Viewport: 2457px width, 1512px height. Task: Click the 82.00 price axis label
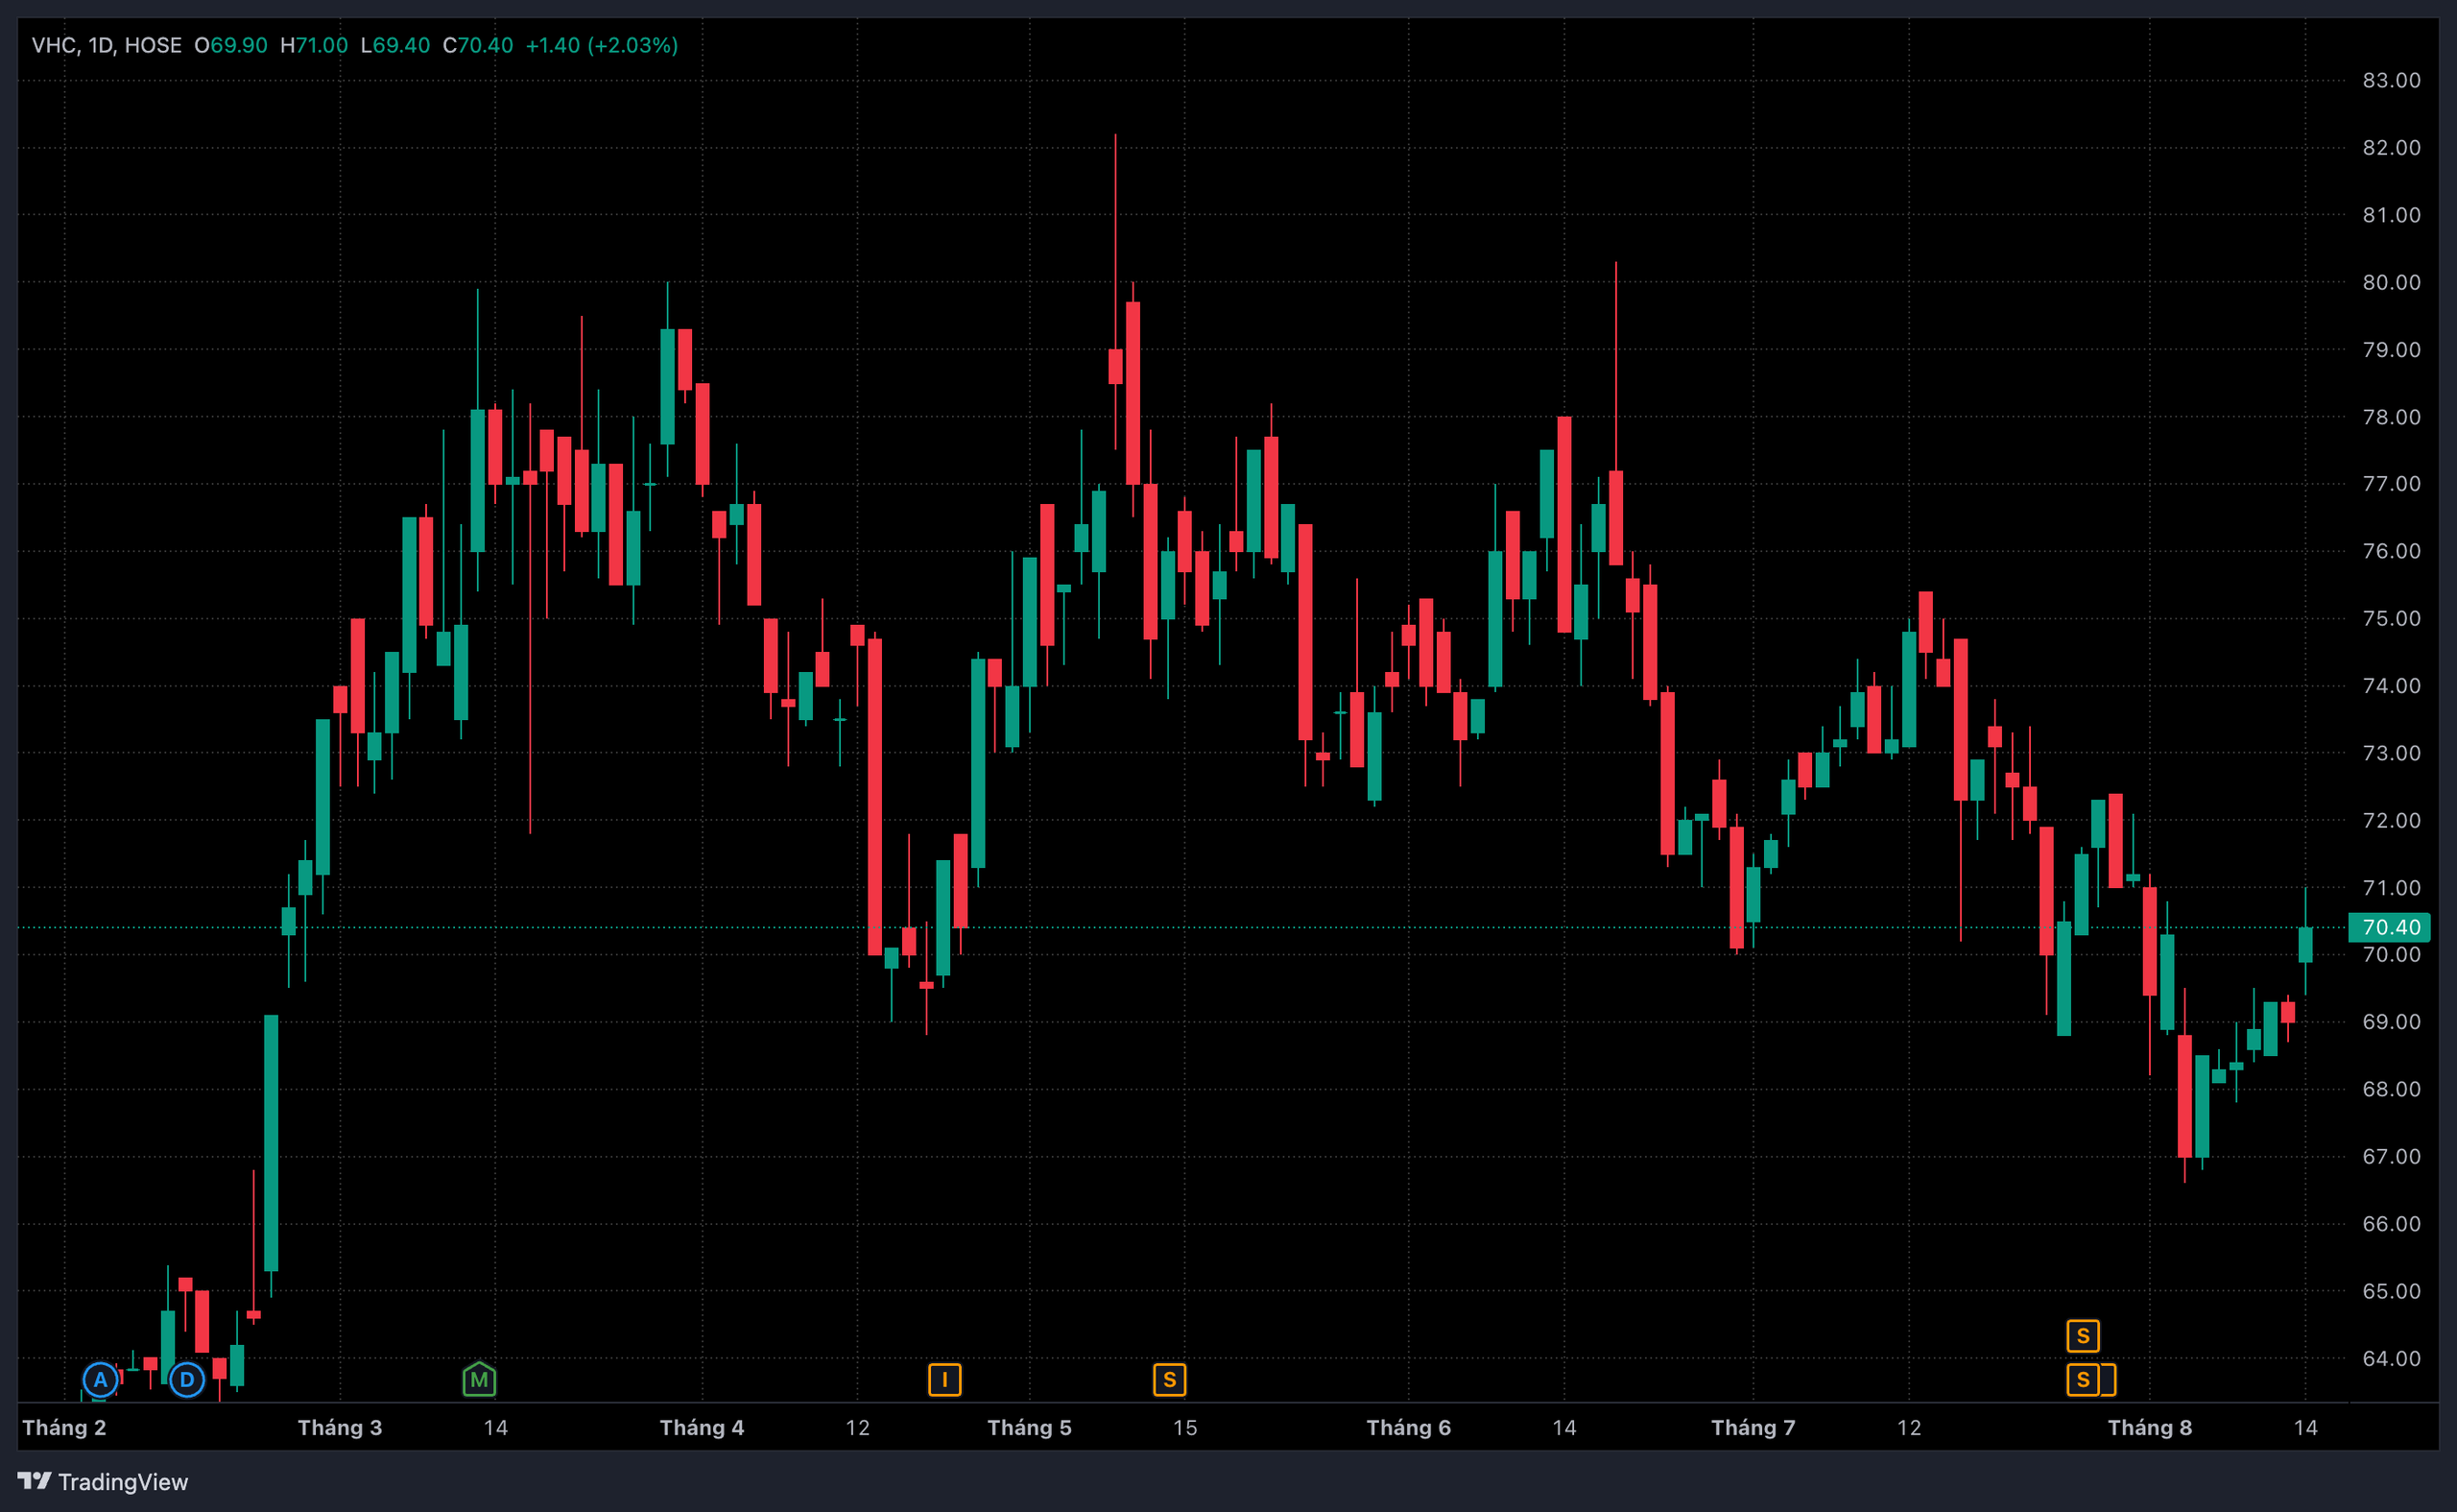(x=2391, y=147)
